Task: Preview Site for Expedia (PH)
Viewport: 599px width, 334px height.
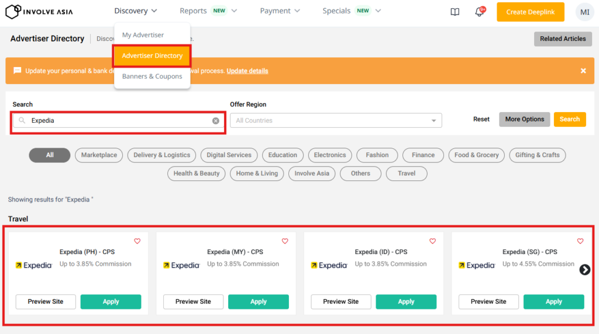Action: click(46, 301)
